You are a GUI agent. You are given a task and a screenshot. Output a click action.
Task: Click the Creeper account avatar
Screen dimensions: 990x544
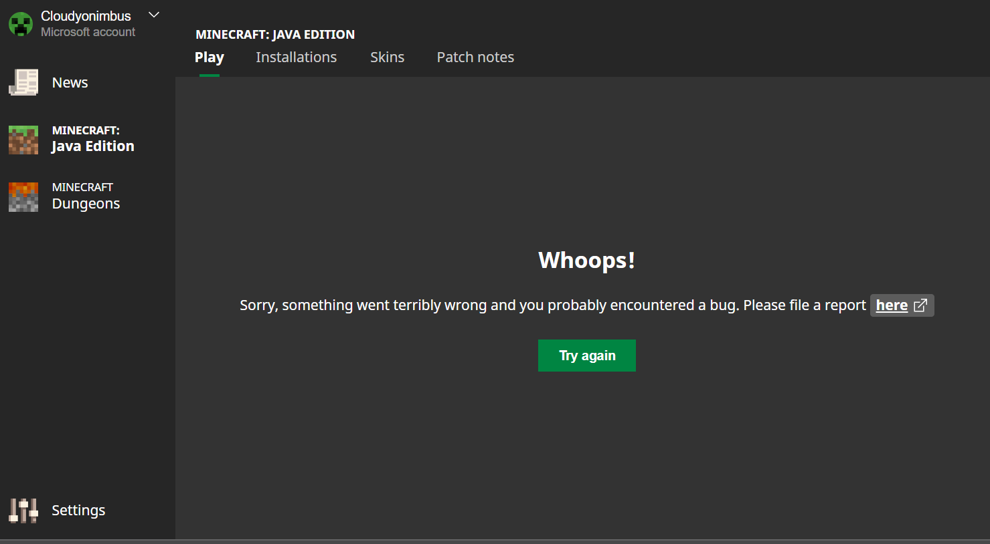21,24
